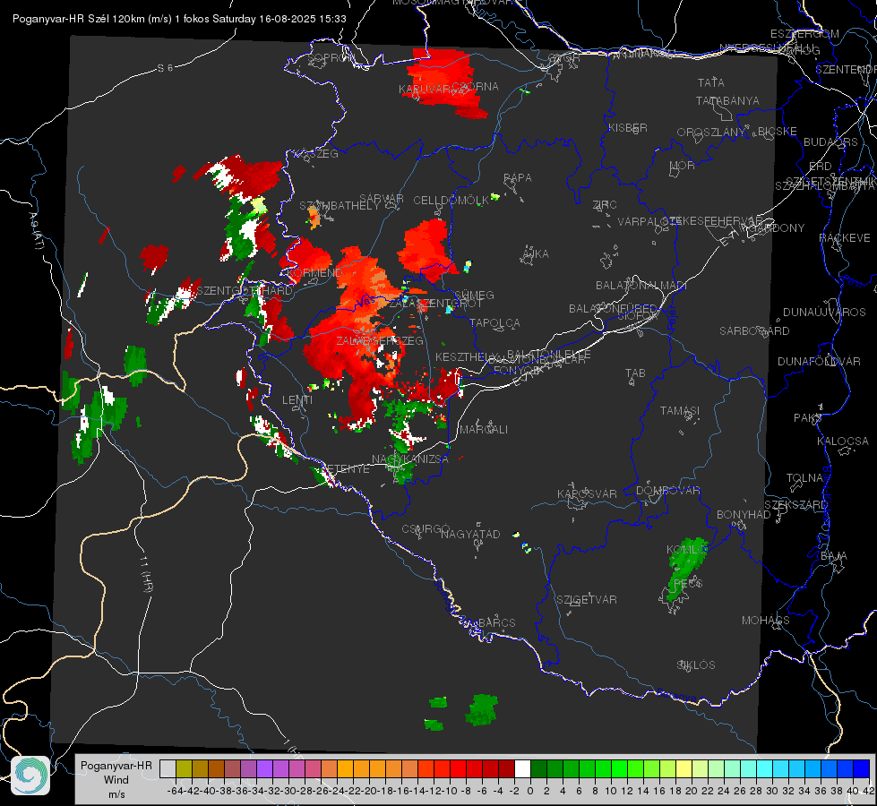Click the KISBER city label
Screen dimensions: 877x806
(628, 127)
